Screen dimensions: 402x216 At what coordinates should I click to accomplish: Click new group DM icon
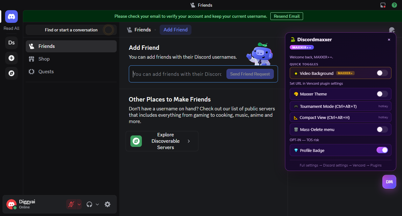(x=392, y=30)
